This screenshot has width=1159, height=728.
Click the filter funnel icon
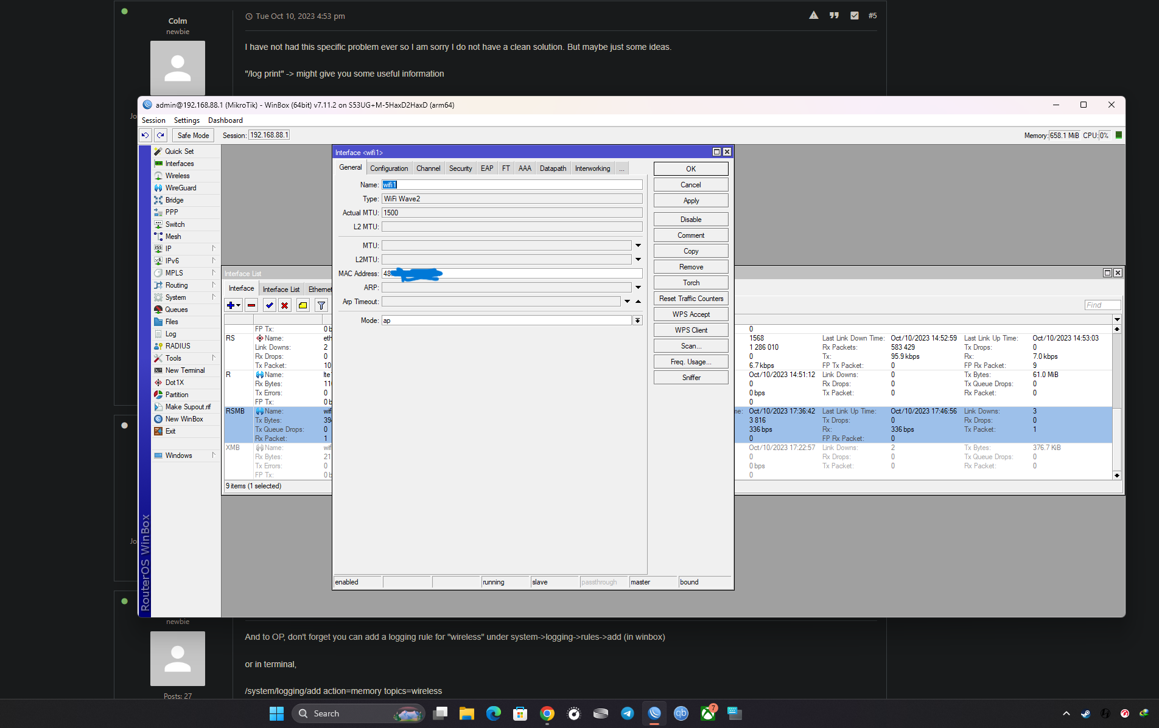pos(321,305)
